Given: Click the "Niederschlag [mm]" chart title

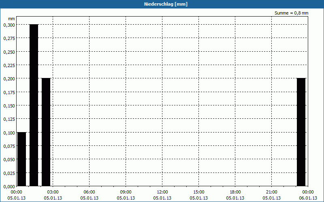Looking at the screenshot, I should (166, 4).
